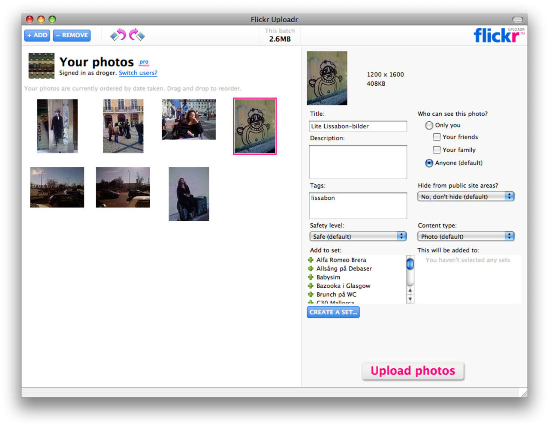Select the snowman graffiti photo thumbnail

(x=254, y=126)
